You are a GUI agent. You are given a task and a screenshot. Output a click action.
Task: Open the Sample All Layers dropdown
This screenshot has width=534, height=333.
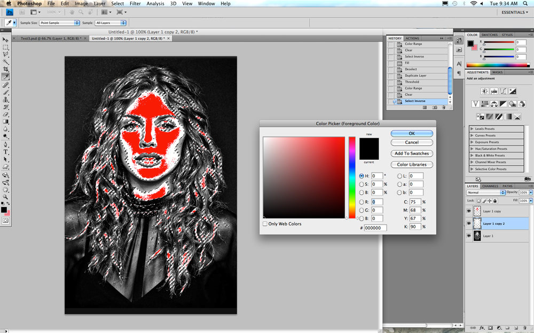coord(111,23)
